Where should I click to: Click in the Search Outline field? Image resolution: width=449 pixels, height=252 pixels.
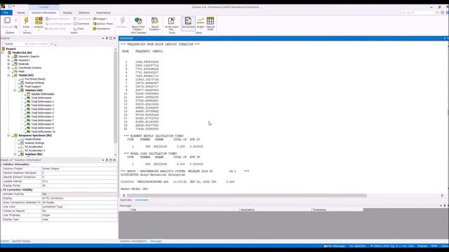[39, 43]
